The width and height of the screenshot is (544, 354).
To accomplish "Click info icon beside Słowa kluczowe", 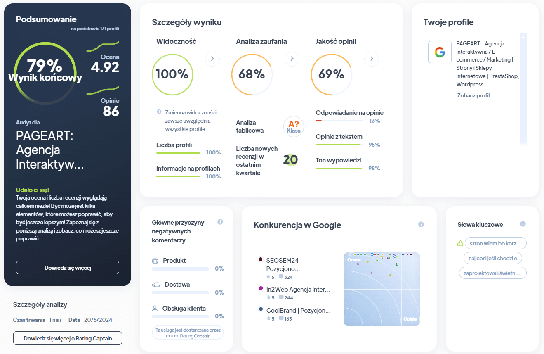I will 523,224.
